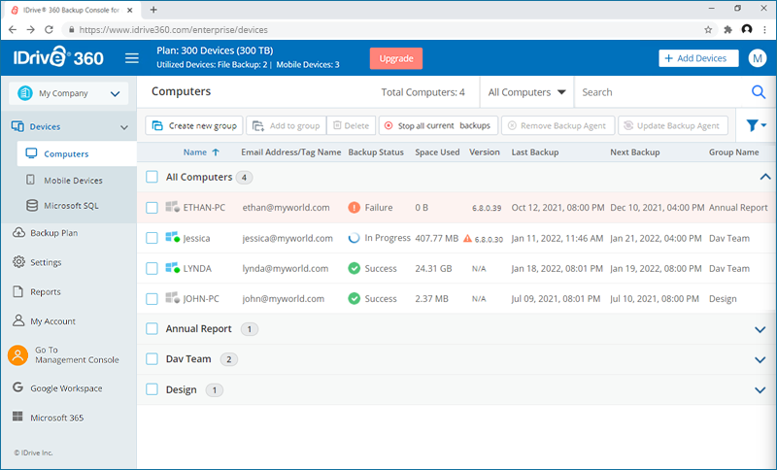Screen dimensions: 777x470
Task: Open the browser three-dot menu
Action: click(764, 30)
